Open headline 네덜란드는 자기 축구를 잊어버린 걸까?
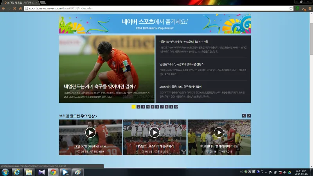 (x=100, y=86)
